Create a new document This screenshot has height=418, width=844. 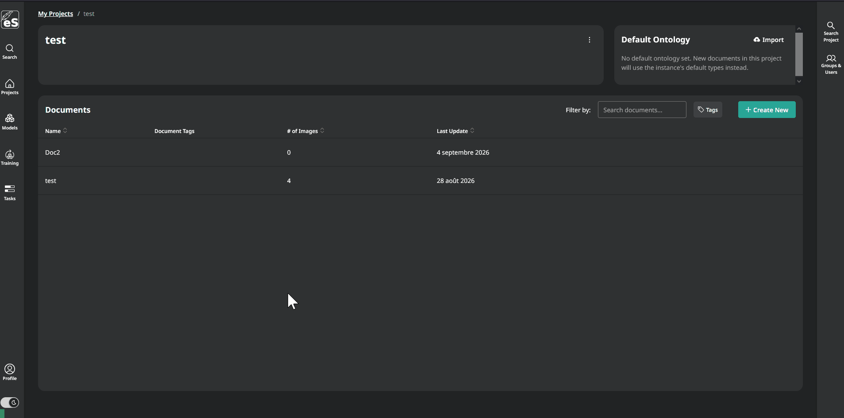[767, 110]
